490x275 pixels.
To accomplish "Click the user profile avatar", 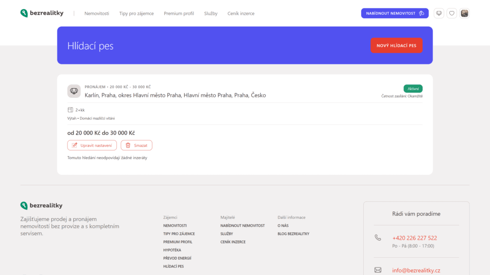I will (x=465, y=13).
